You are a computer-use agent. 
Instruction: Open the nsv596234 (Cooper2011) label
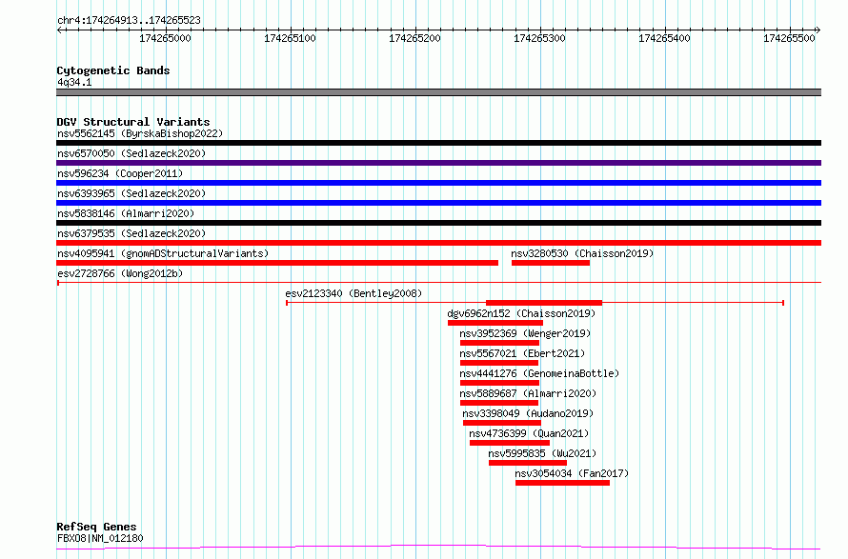click(120, 173)
